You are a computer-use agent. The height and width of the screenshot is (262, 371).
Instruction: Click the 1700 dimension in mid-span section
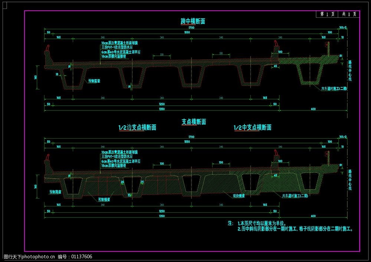[191, 28]
